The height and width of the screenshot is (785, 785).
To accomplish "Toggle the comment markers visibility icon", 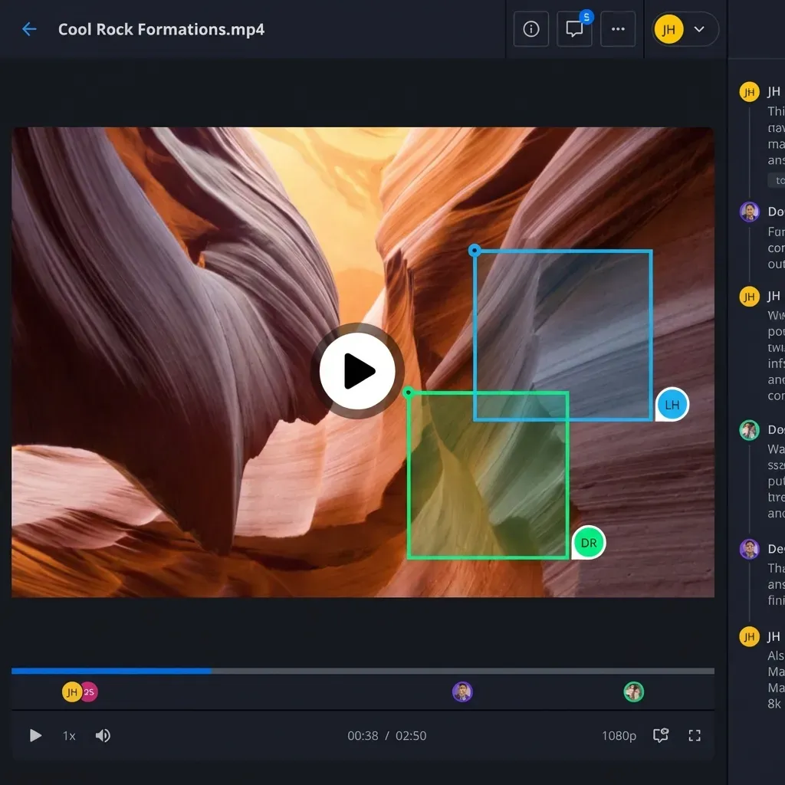I will (661, 735).
